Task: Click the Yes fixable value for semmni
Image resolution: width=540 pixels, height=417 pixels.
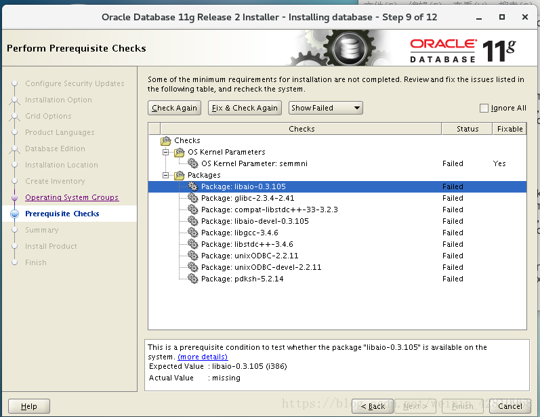Action: pyautogui.click(x=499, y=163)
